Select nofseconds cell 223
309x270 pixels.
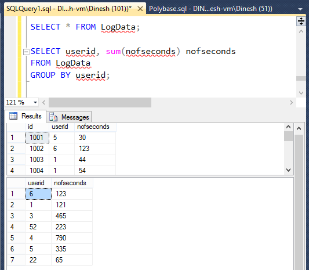click(x=72, y=227)
